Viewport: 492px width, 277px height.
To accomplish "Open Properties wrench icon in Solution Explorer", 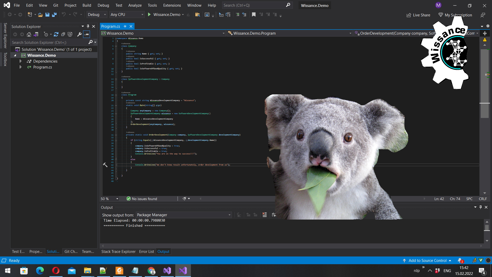I will click(x=79, y=34).
